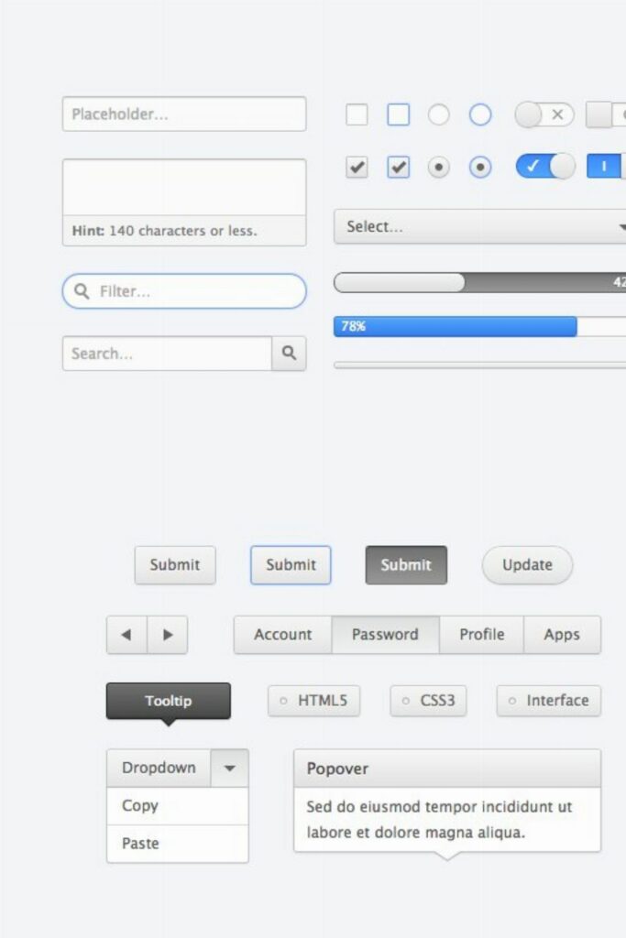Click the blue 78% progress bar

[456, 327]
